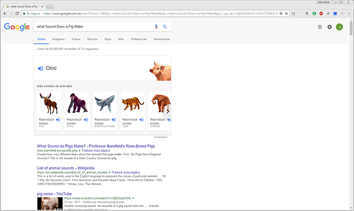Open the Google apps grid
The width and height of the screenshot is (354, 211).
pos(320,27)
